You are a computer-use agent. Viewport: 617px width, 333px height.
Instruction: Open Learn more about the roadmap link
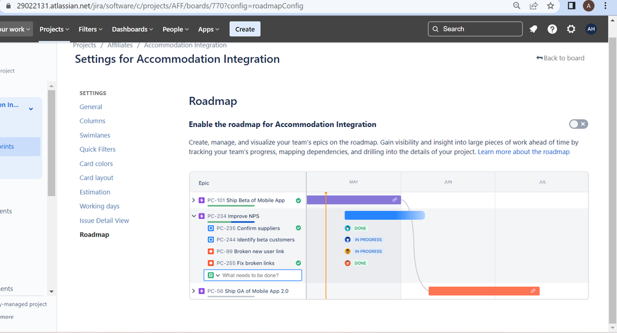(523, 152)
